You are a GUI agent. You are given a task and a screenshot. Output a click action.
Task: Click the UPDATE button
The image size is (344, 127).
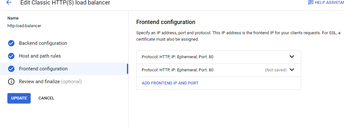point(19,98)
